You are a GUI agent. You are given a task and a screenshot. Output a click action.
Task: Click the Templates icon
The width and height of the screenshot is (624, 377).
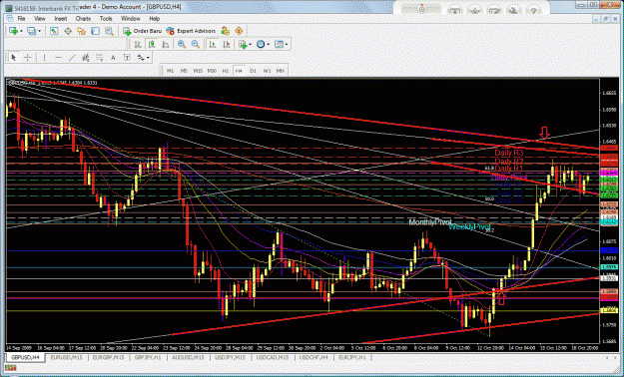coord(279,45)
